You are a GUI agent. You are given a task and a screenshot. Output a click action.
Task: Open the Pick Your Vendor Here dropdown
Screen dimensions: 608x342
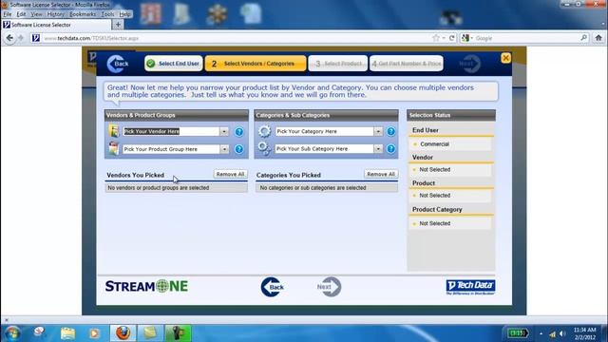click(x=224, y=131)
